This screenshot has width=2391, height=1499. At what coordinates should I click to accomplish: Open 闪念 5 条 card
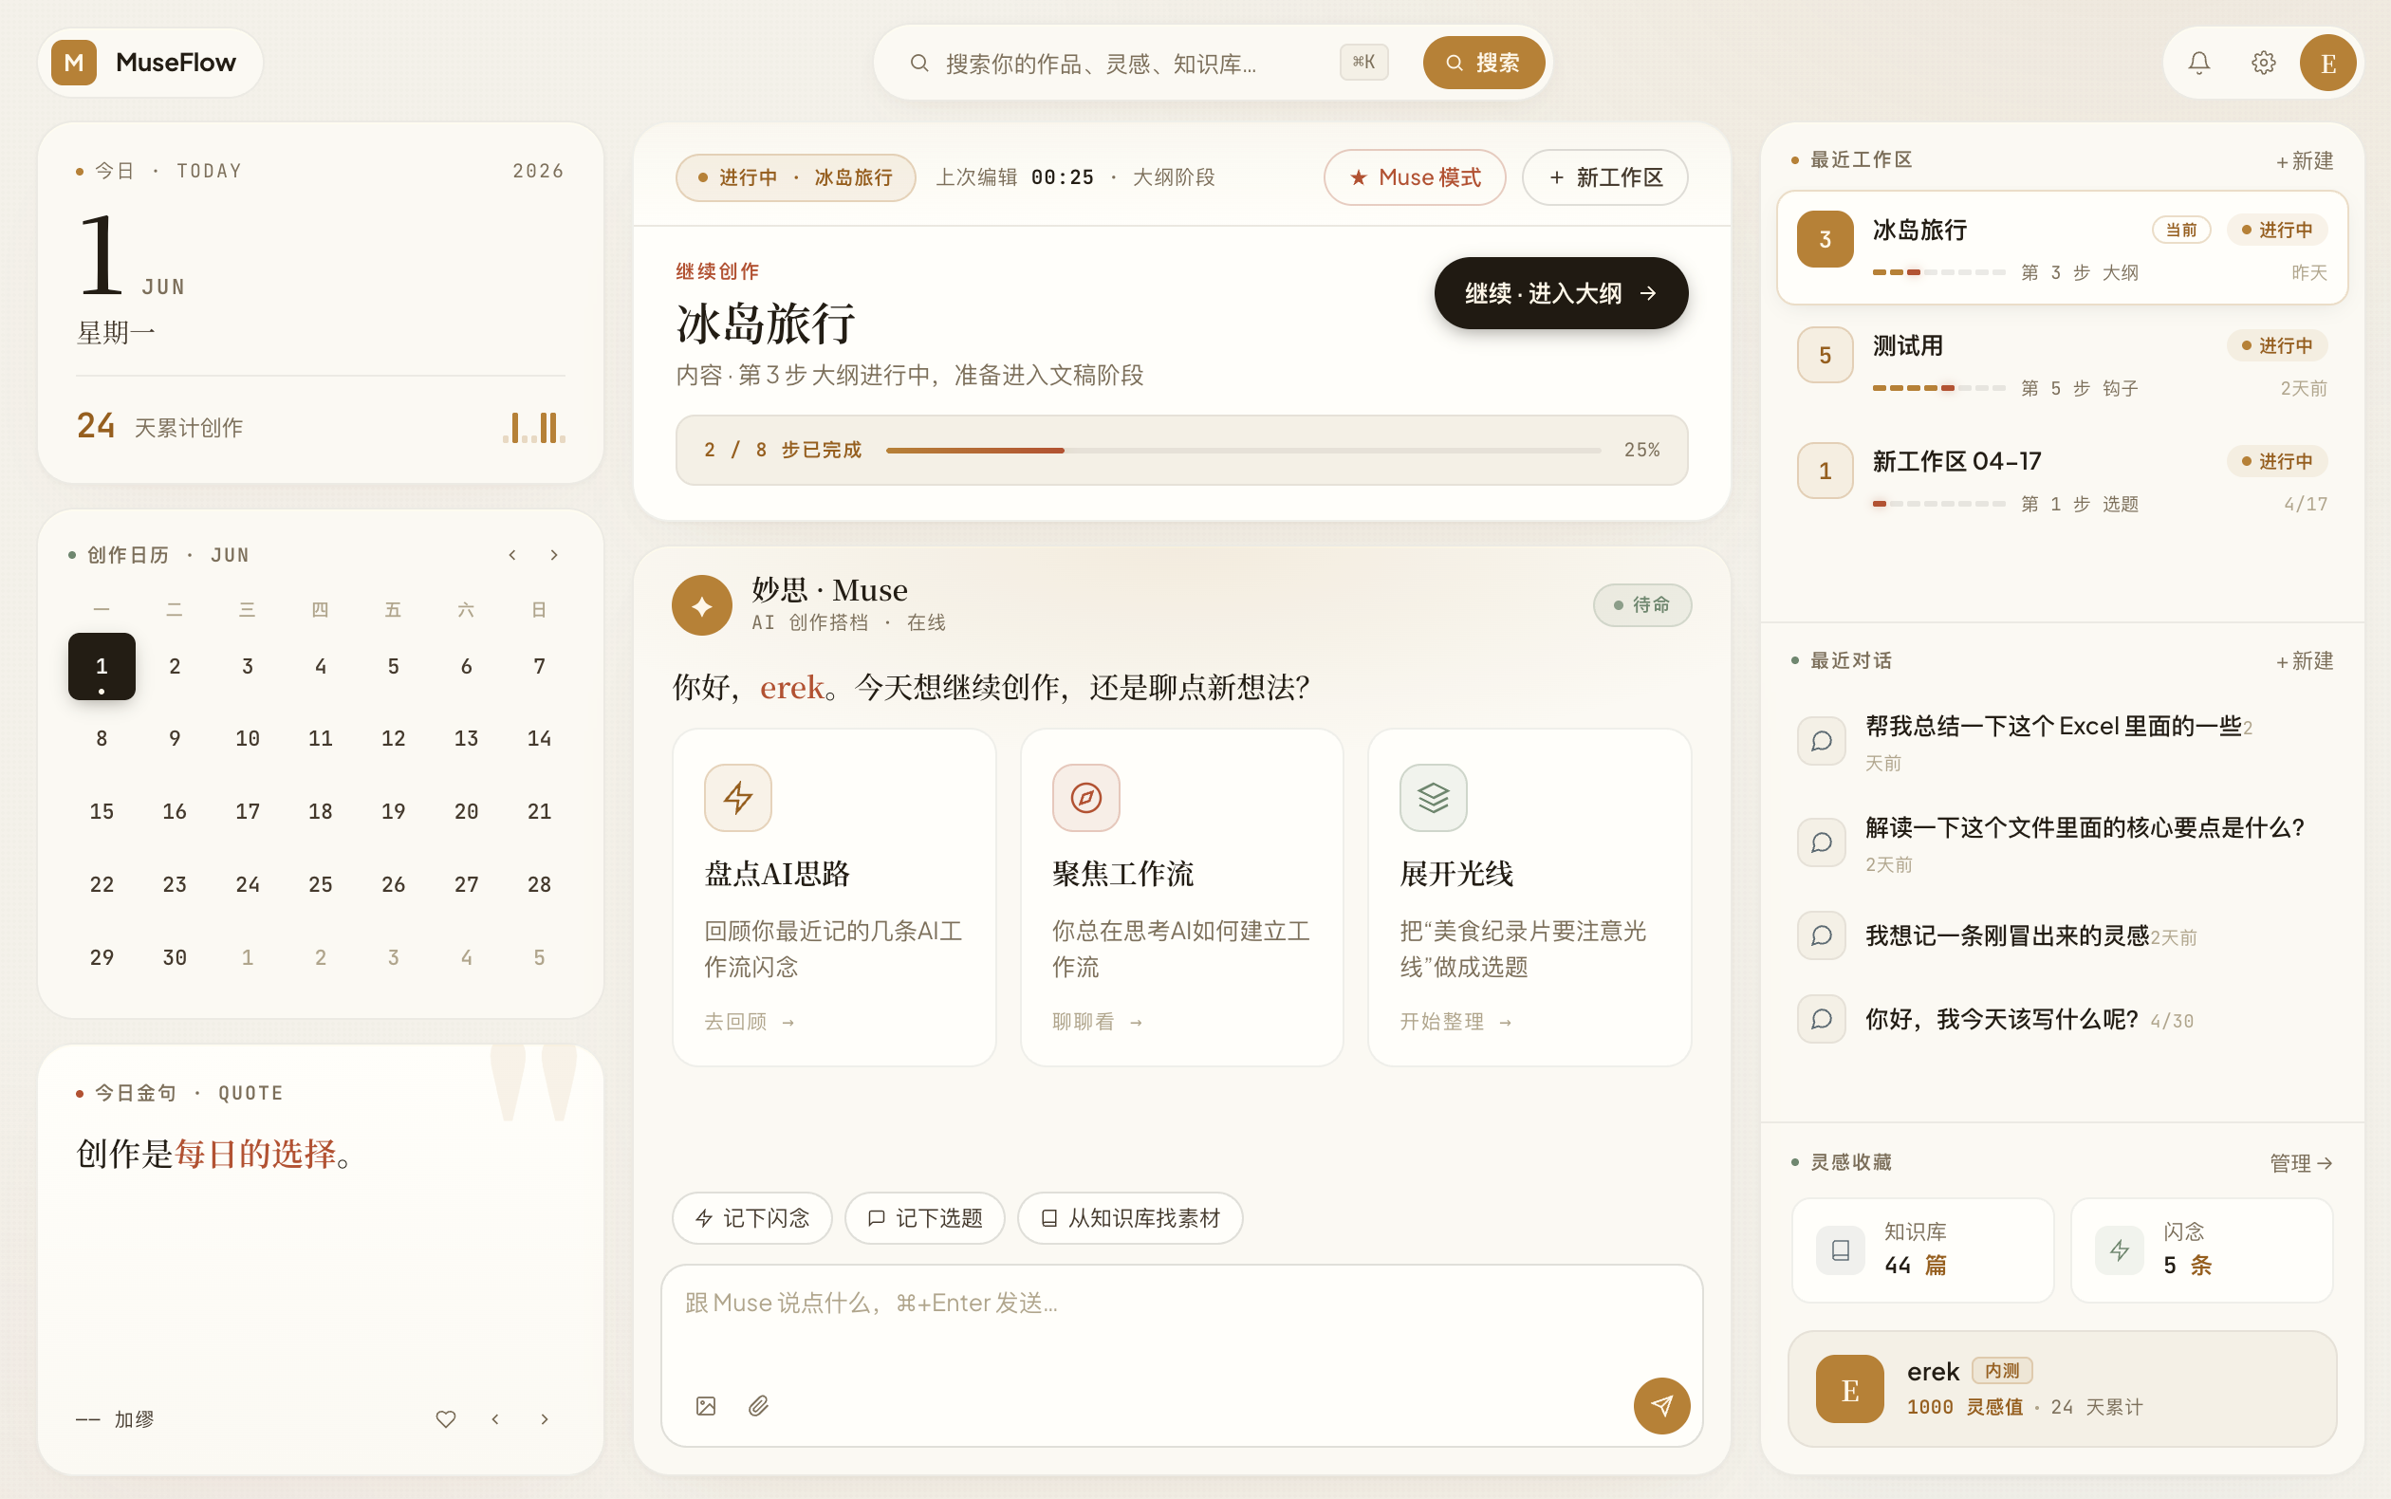click(x=2201, y=1250)
